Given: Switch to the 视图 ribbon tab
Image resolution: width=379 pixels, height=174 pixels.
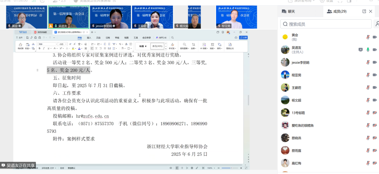Looking at the screenshot, I should point(126,38).
